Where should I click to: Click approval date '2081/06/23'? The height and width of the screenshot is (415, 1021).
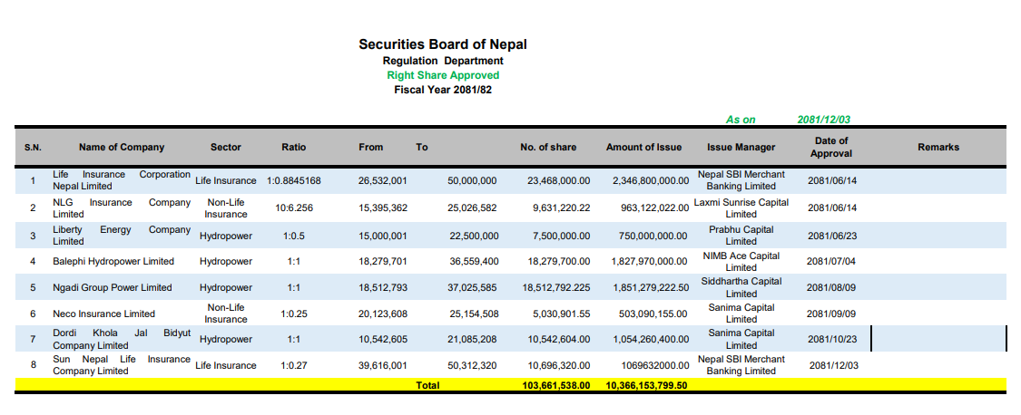(832, 236)
